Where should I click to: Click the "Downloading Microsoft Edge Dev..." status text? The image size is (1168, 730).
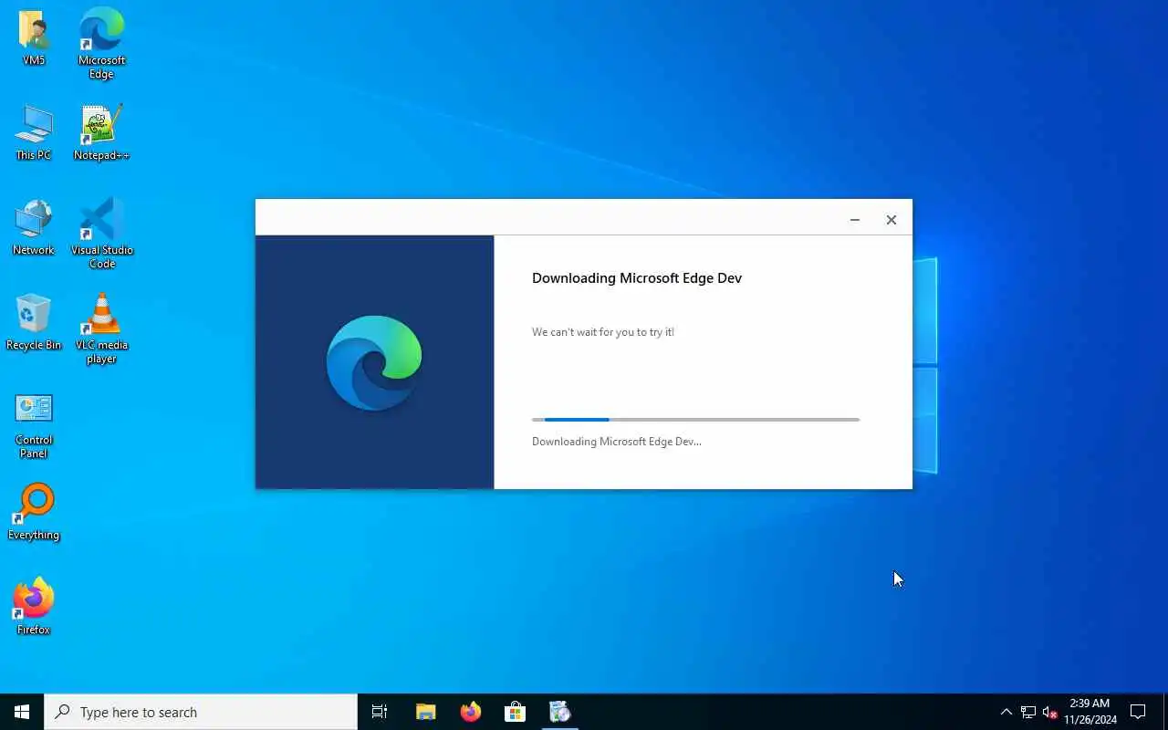coord(617,442)
